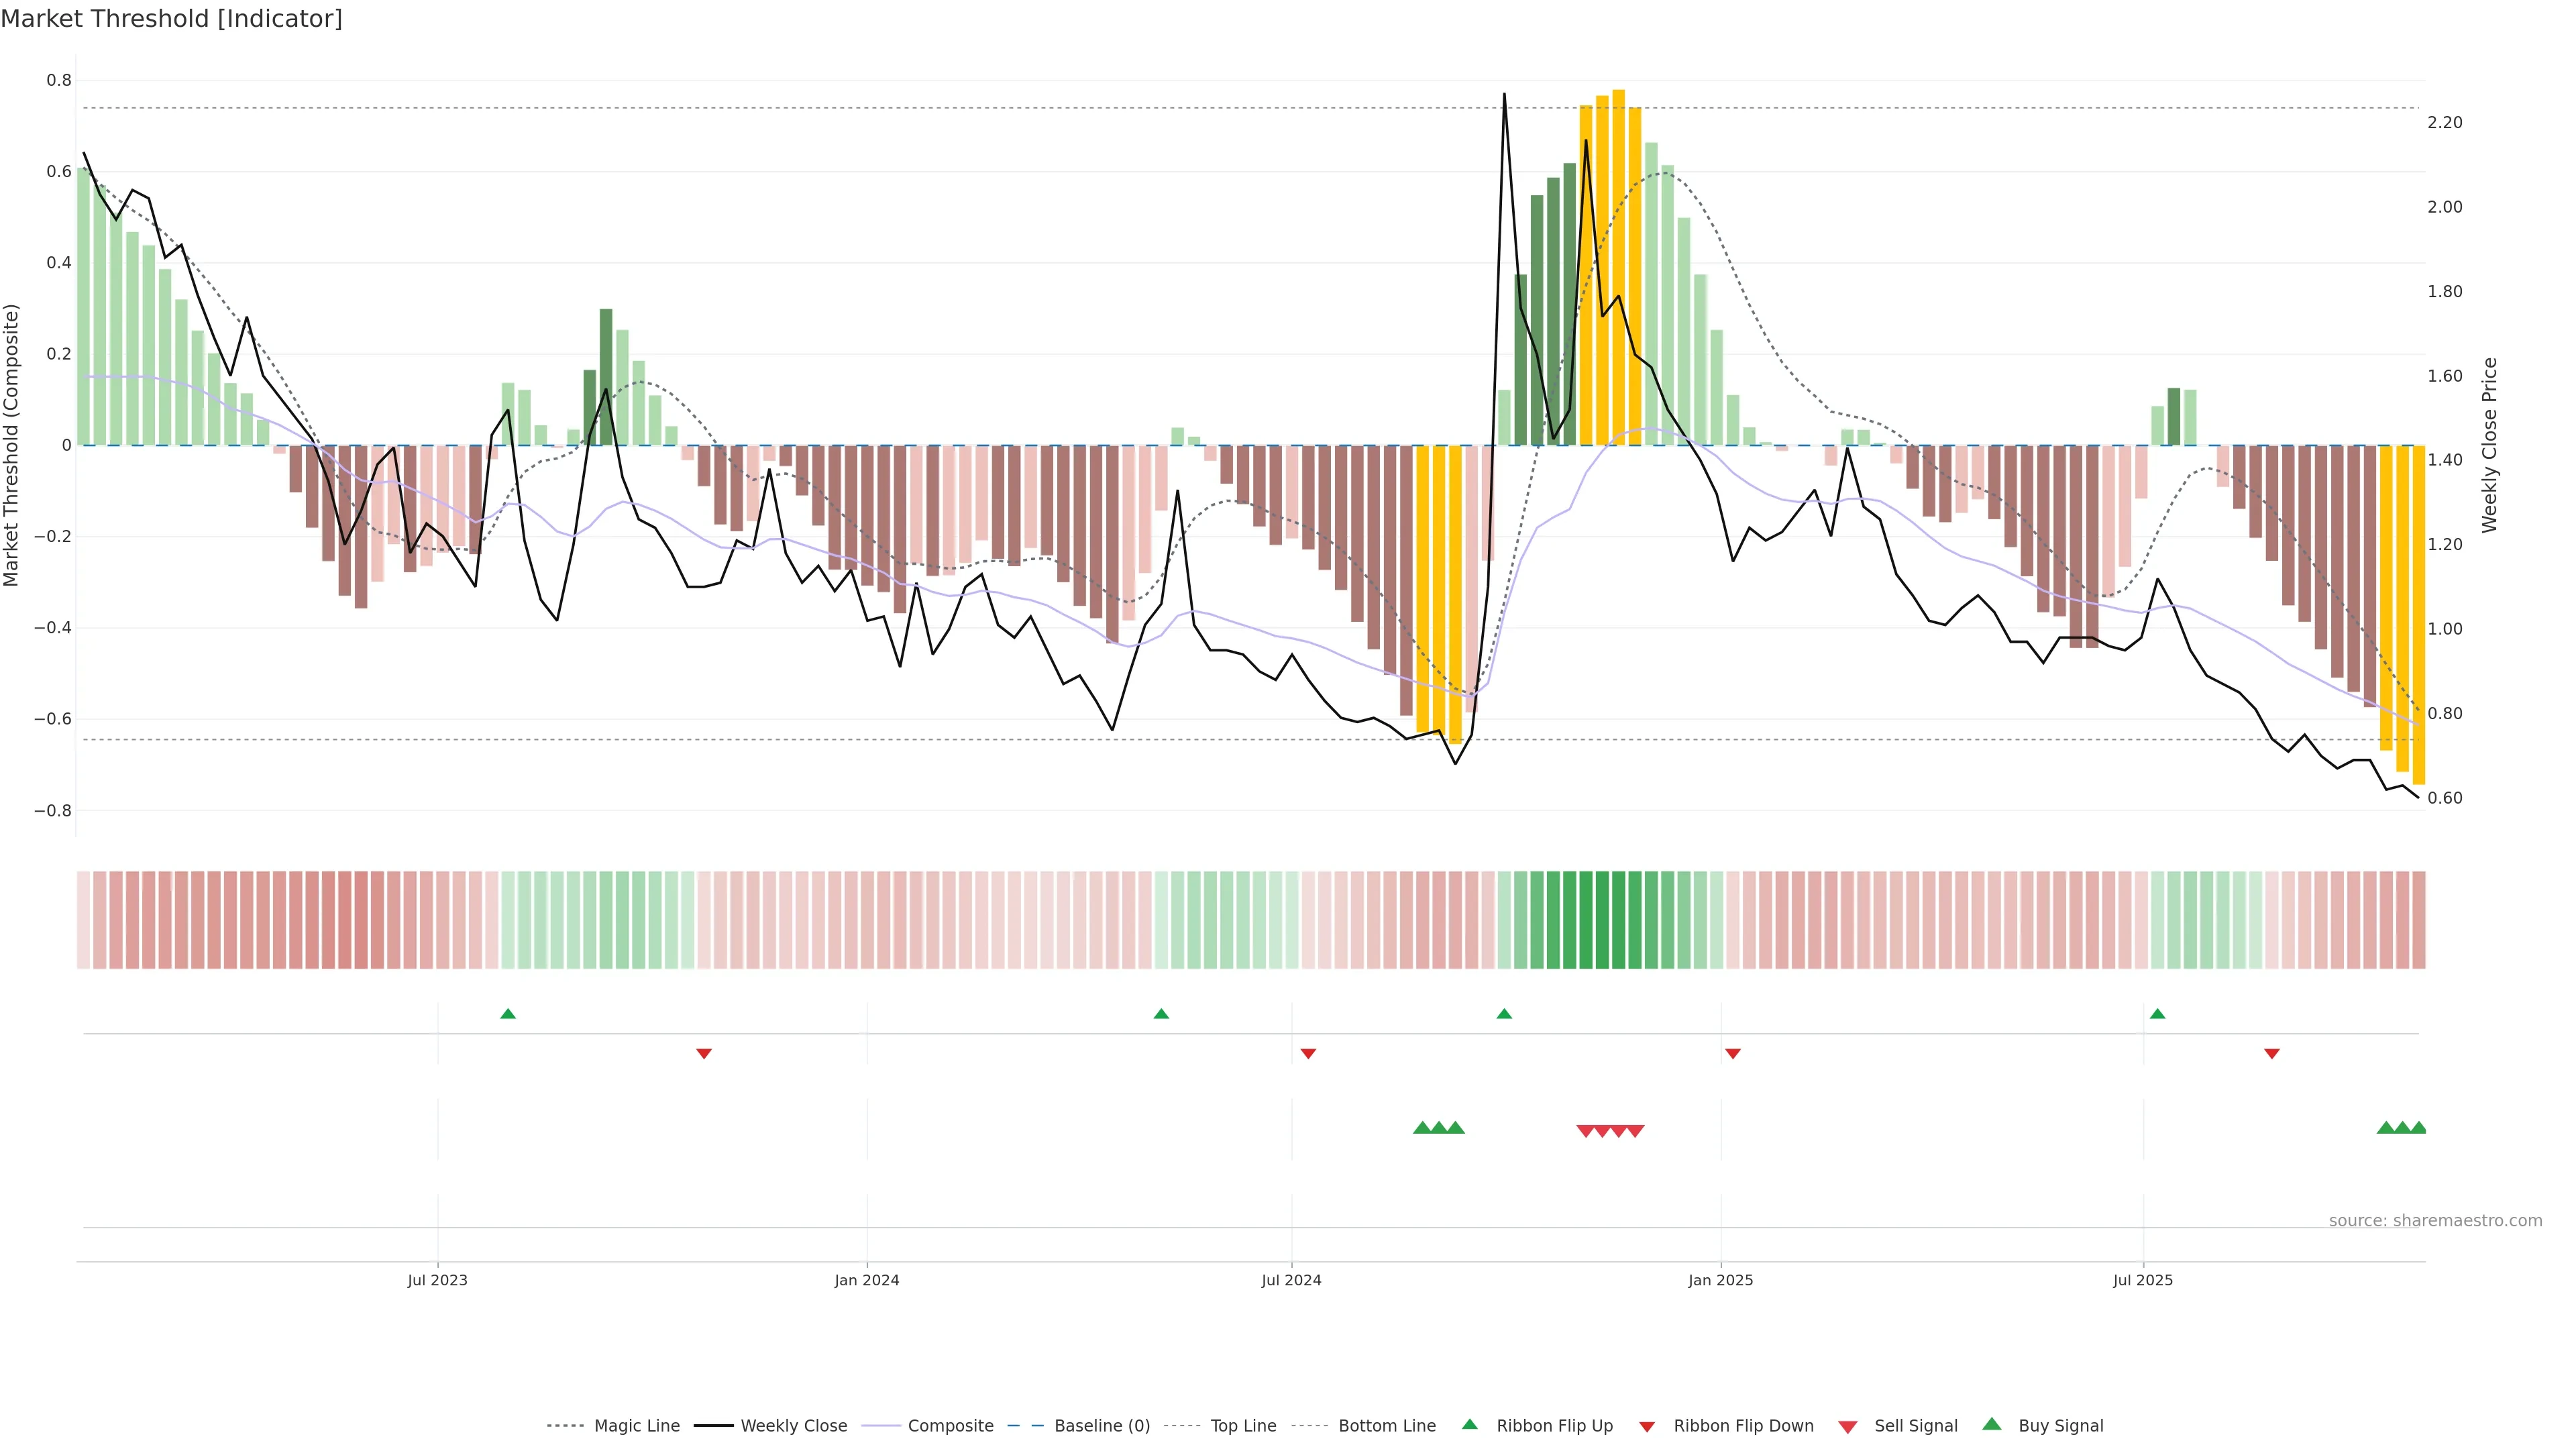Viewport: 2576px width, 1449px height.
Task: Toggle the Magic Line legend entry
Action: [x=636, y=1426]
